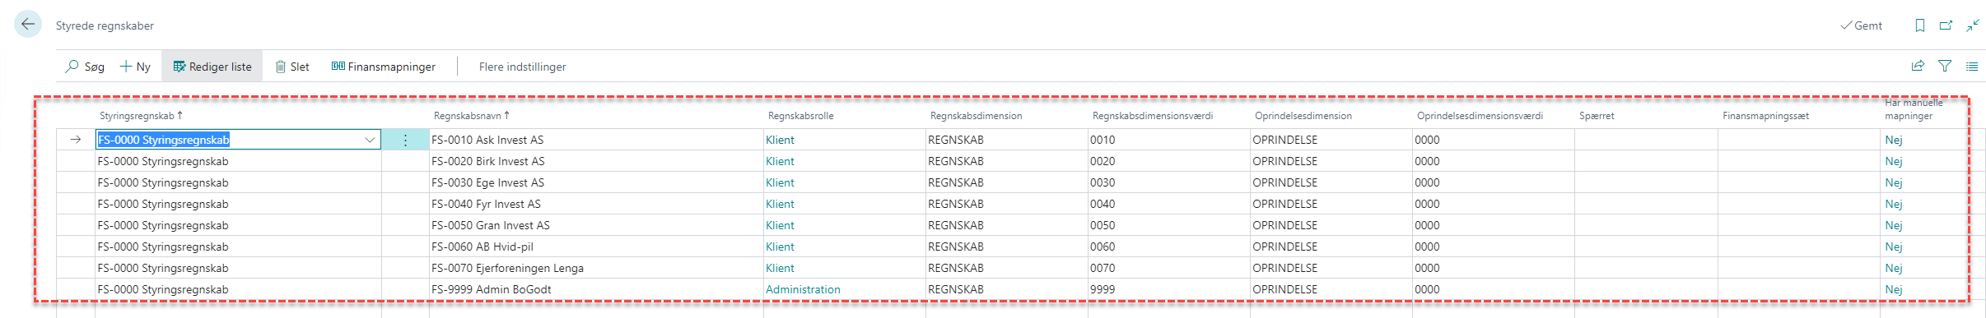1986x318 pixels.
Task: Open the Administration role link
Action: 803,289
